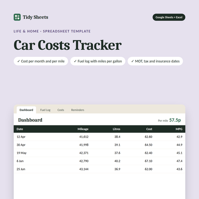Click MPG cell 45.1
Viewport: 199px width, 199px height.
[x=179, y=153]
